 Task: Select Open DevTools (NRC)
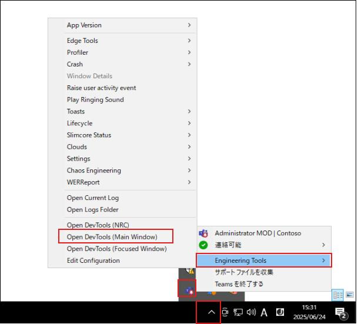(x=123, y=225)
